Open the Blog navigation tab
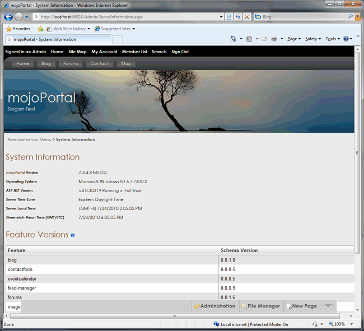Viewport: 364px width, 331px height. pos(46,63)
